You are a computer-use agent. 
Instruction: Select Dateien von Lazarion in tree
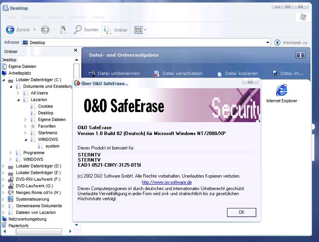pyautogui.click(x=35, y=212)
